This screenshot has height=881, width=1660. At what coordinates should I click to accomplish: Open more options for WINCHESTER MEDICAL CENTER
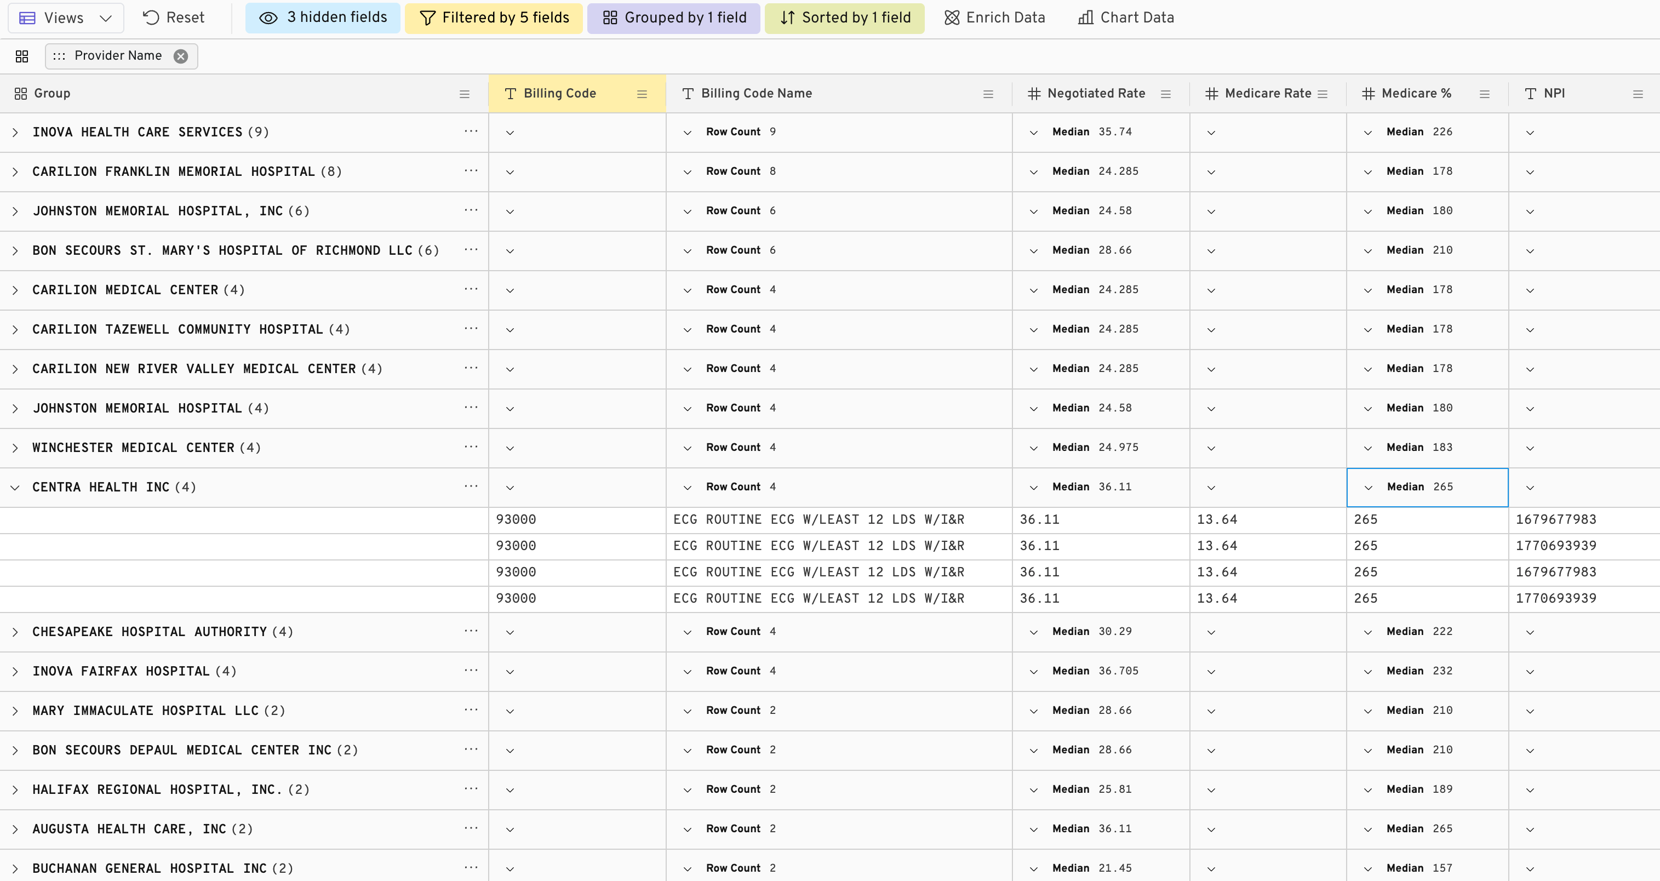click(x=471, y=447)
